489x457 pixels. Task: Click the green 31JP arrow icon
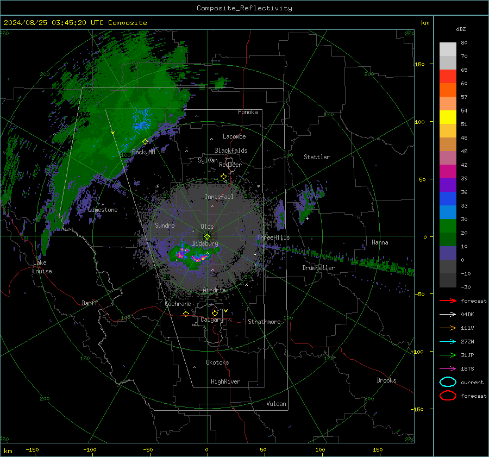point(448,355)
